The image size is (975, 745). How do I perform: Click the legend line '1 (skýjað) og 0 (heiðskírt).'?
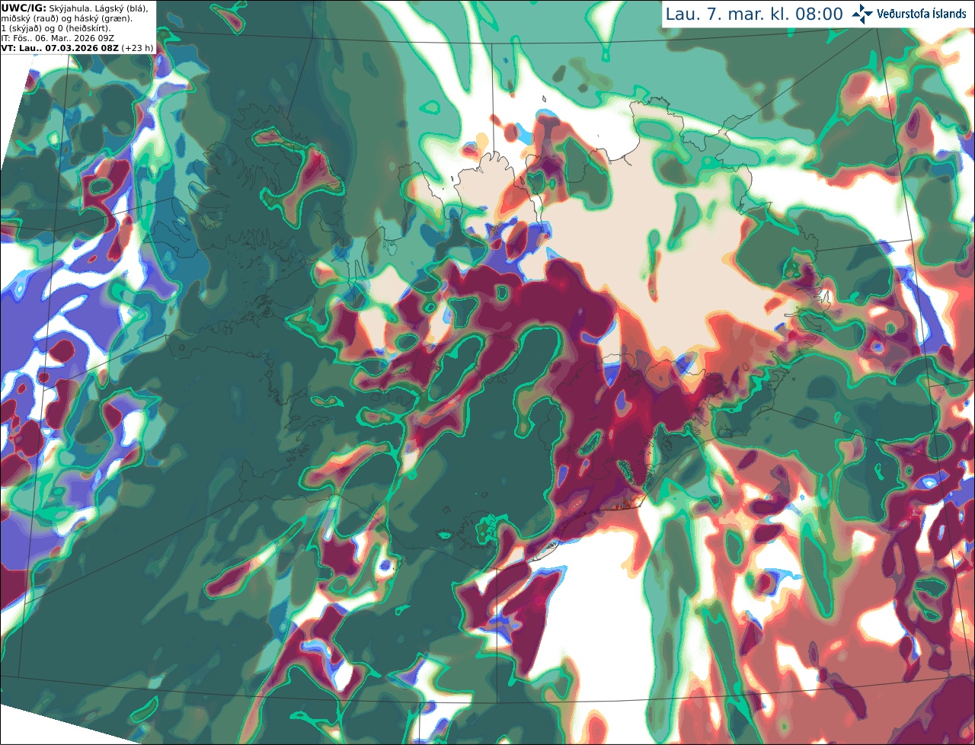click(56, 28)
